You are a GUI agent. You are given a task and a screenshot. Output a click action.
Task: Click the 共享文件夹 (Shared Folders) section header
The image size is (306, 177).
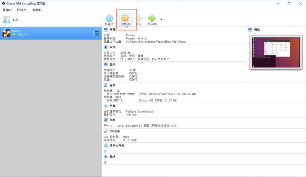[x=116, y=145]
